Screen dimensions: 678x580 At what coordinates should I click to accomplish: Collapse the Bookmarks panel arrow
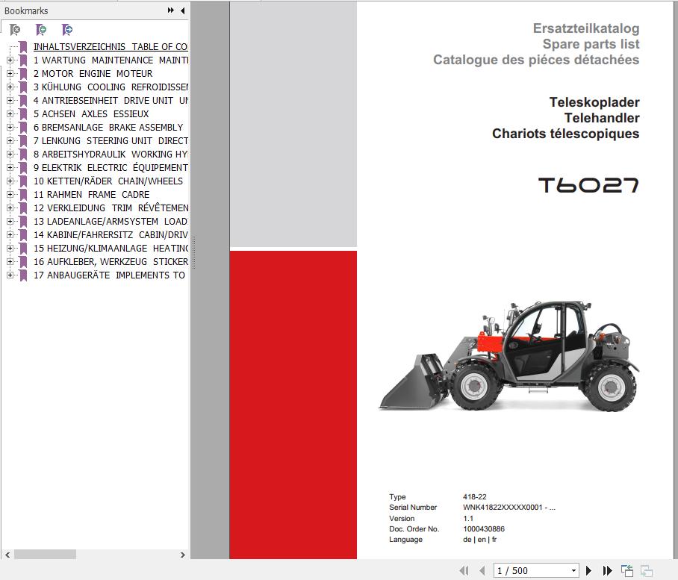pyautogui.click(x=183, y=10)
